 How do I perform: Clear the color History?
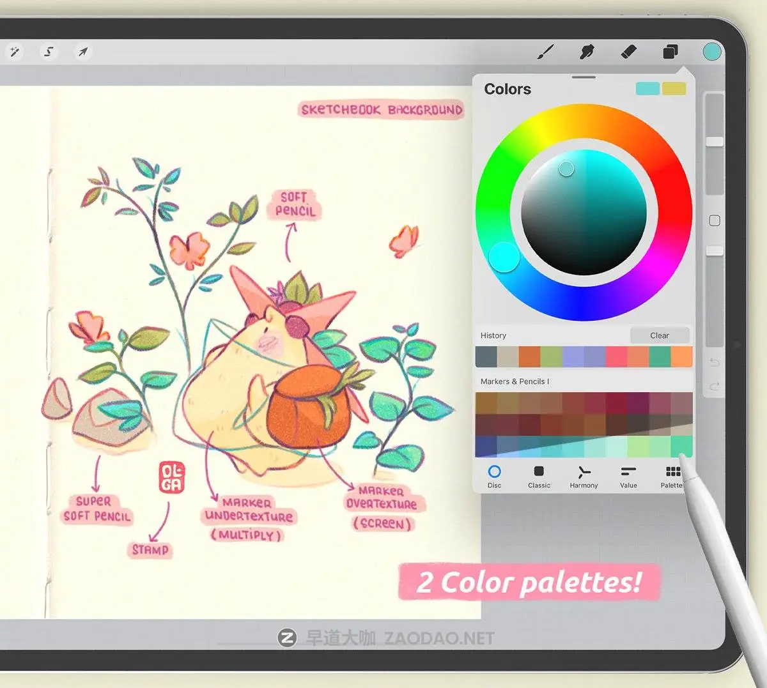click(x=660, y=335)
